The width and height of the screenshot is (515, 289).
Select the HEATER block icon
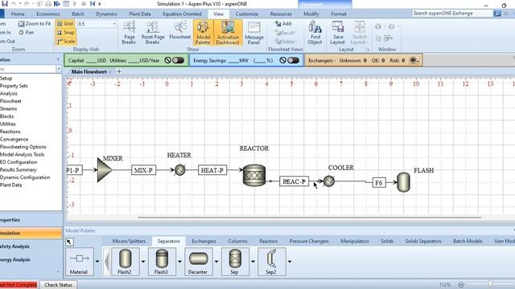pyautogui.click(x=179, y=170)
